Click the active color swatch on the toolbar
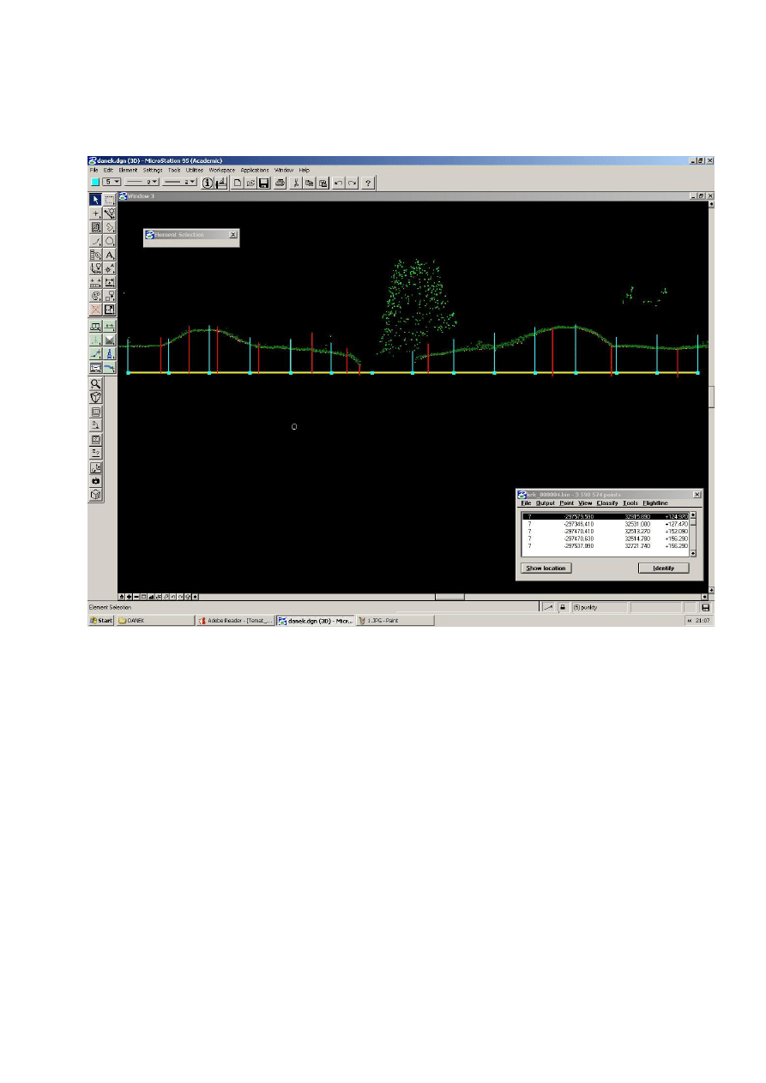766x1083 pixels. point(93,182)
